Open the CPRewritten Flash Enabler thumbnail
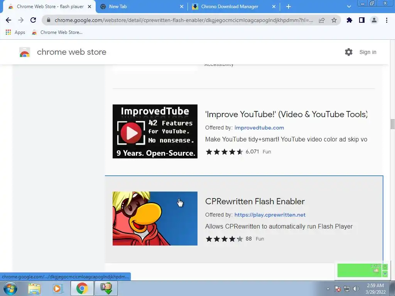 155,219
